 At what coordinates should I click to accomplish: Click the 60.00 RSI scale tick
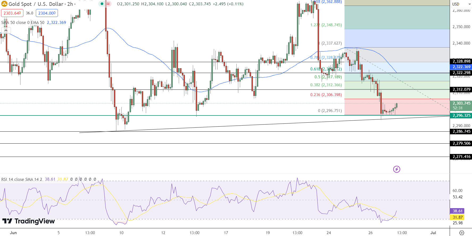(457, 191)
